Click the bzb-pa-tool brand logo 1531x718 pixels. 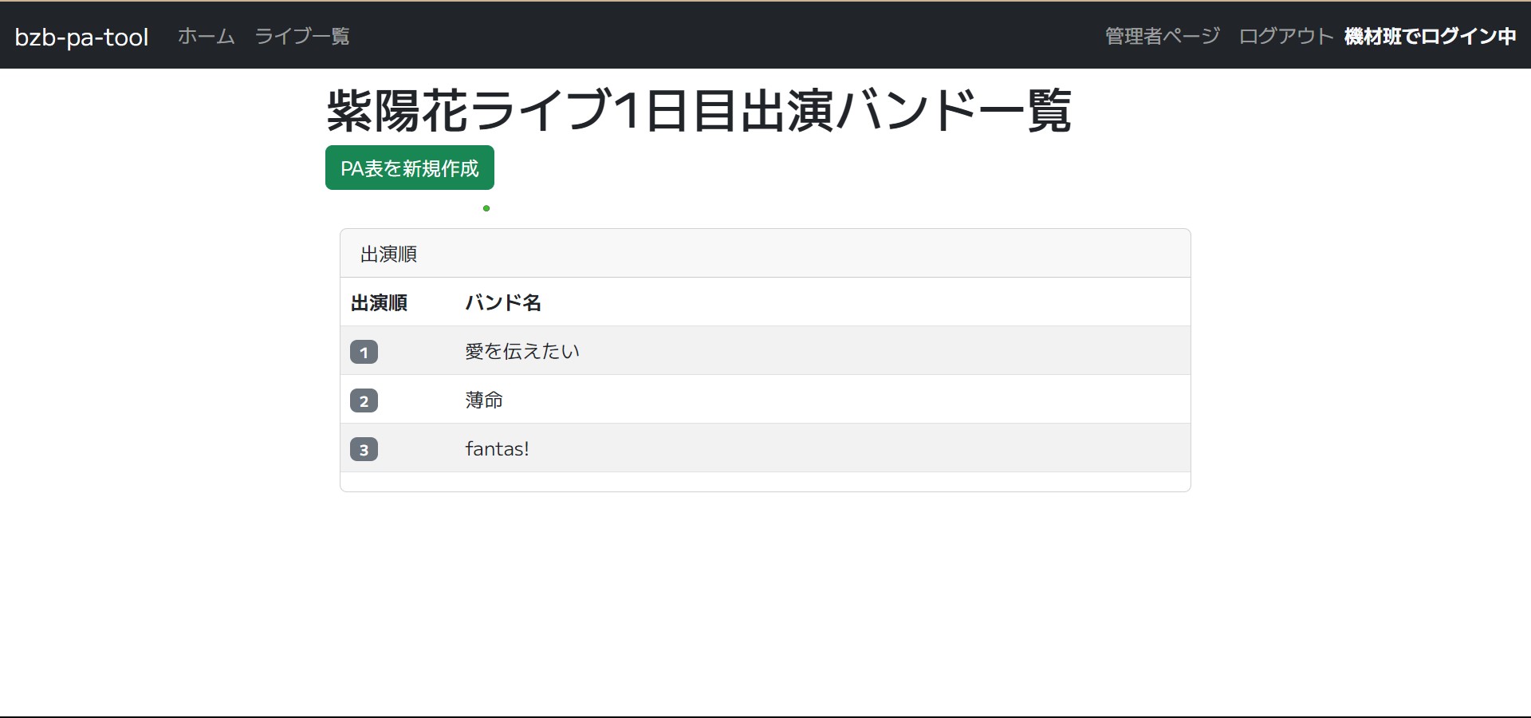[81, 36]
